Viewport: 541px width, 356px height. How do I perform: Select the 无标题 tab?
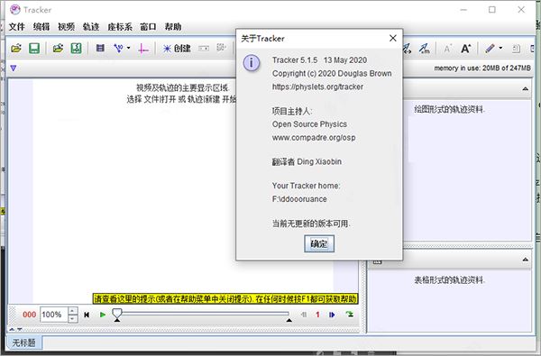[x=23, y=342]
